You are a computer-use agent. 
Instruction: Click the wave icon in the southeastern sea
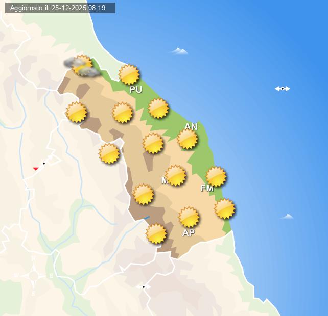(287, 217)
